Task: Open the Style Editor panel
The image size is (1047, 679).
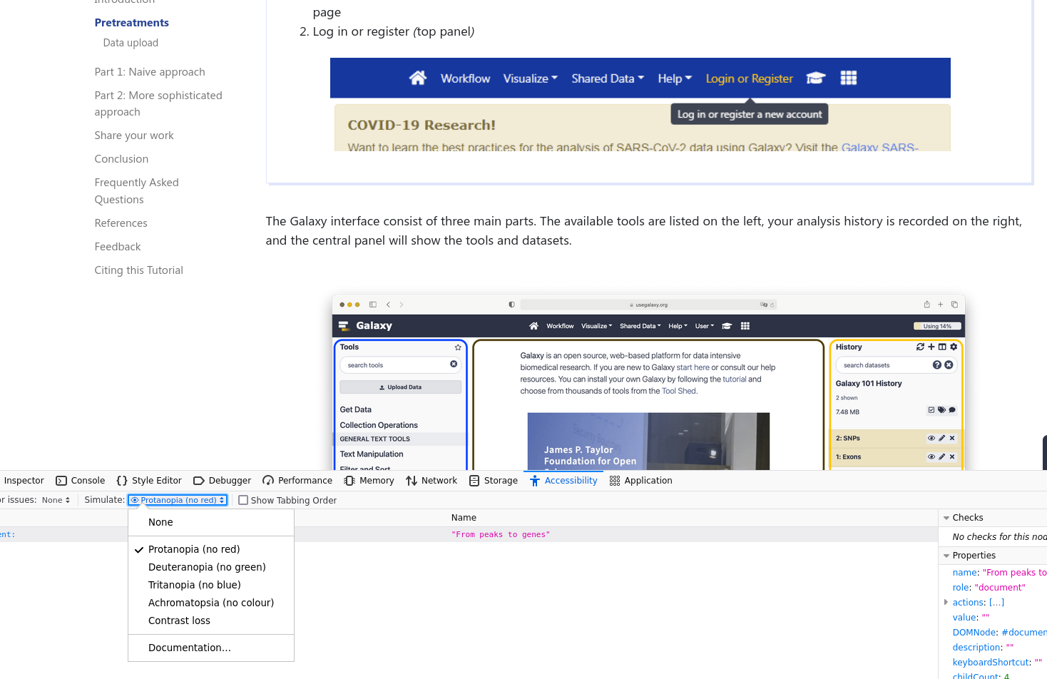Action: pyautogui.click(x=149, y=481)
